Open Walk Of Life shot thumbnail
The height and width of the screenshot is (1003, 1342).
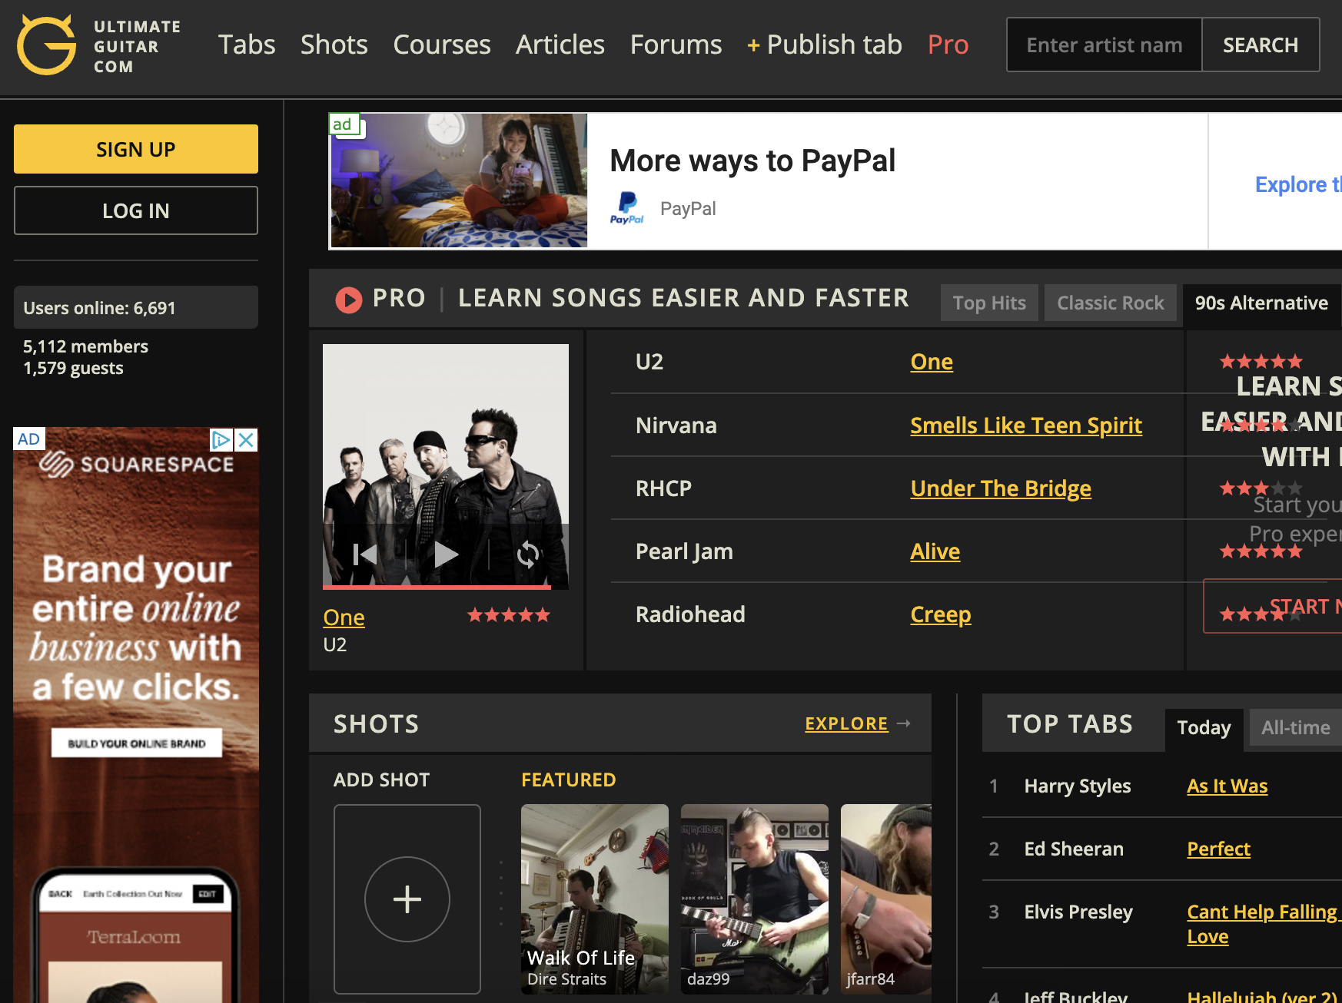(595, 899)
